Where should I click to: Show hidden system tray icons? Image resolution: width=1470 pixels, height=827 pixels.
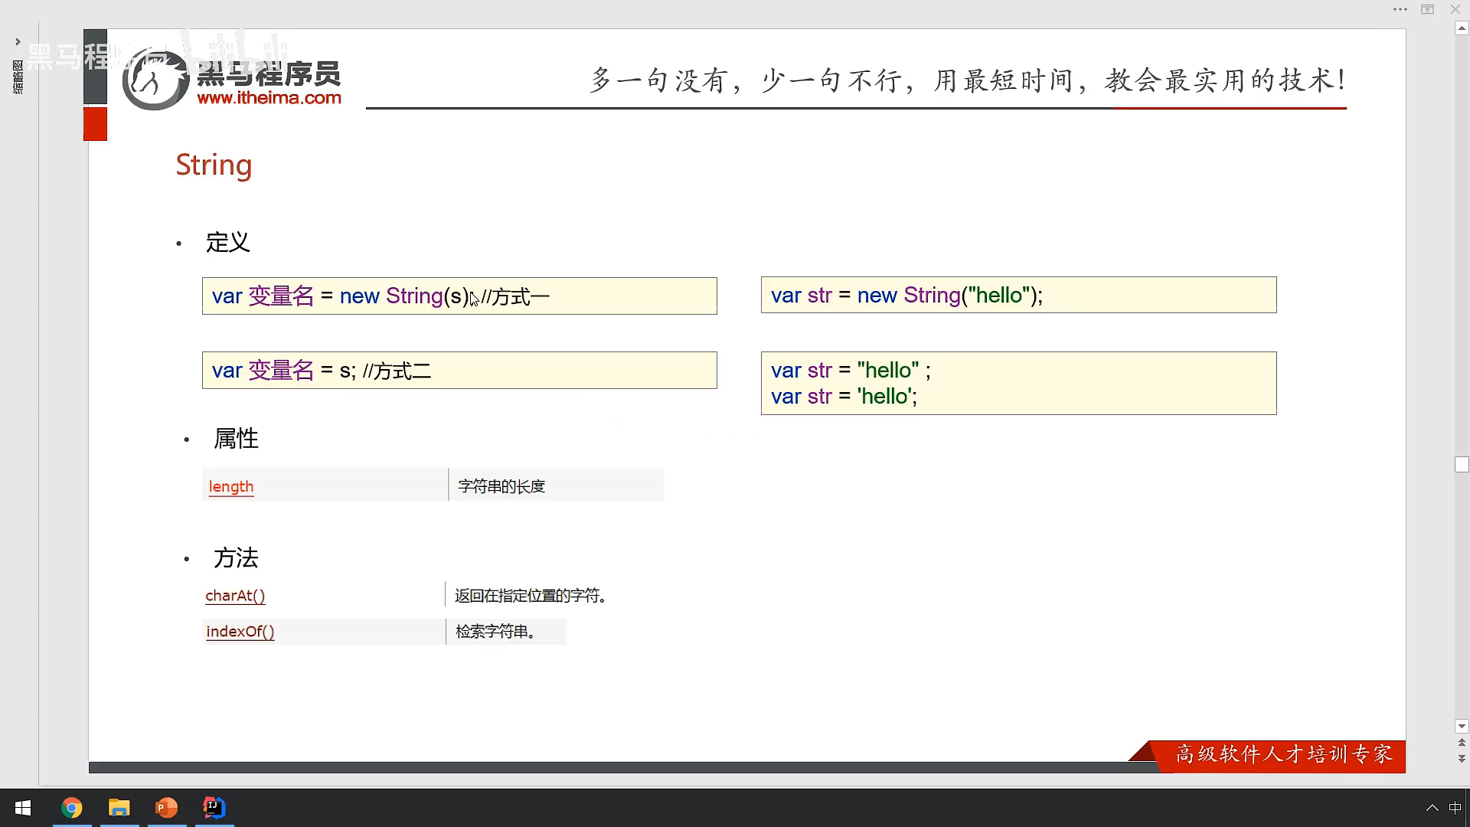point(1432,808)
